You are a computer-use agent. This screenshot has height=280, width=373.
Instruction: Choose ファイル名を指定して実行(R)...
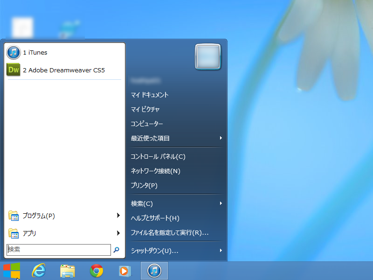(x=170, y=232)
